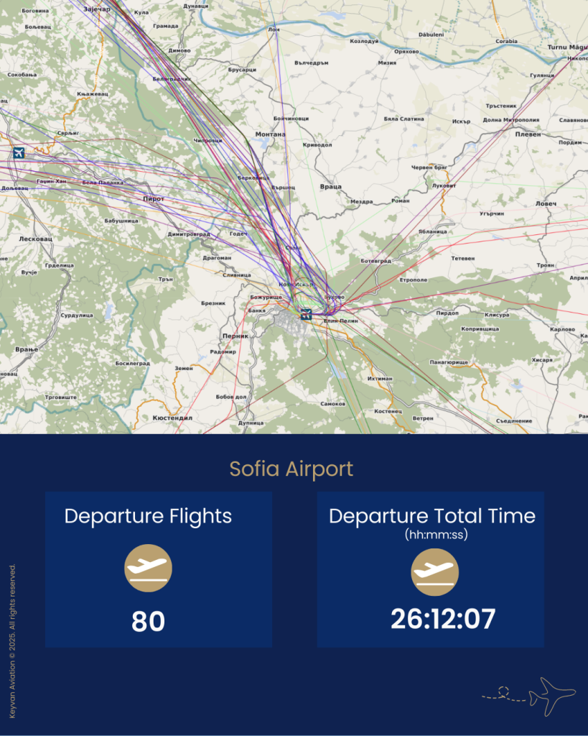Click the Плевен city label on the map

click(528, 134)
